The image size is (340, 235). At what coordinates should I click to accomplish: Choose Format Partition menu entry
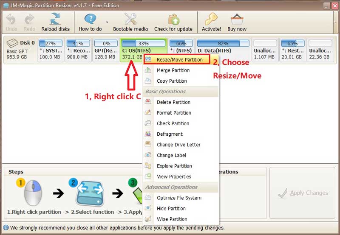[x=181, y=113]
